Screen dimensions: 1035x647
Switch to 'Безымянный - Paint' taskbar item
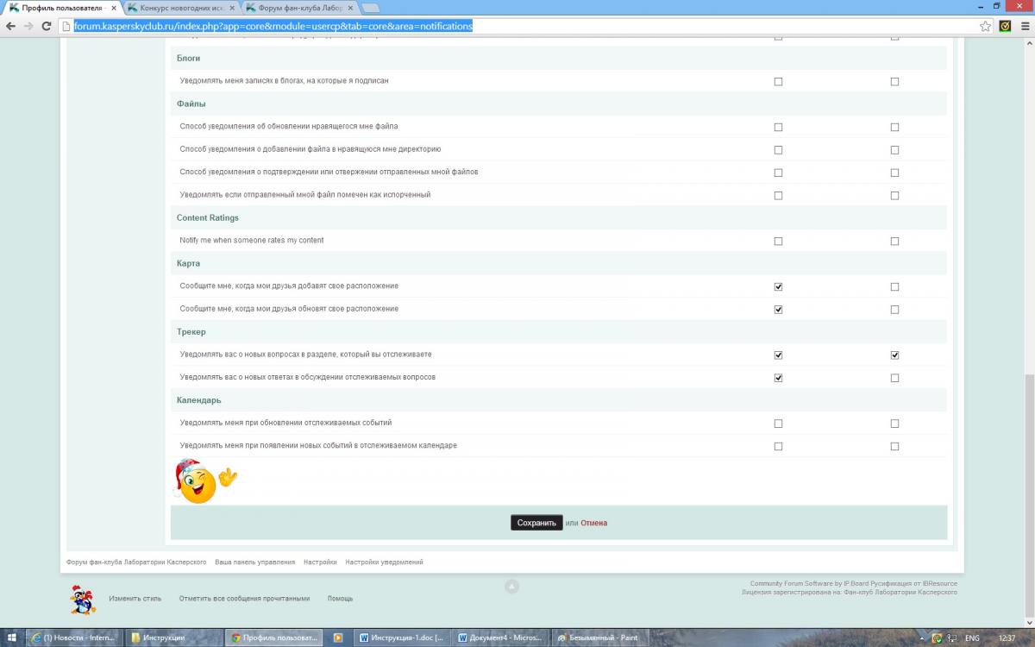(601, 638)
